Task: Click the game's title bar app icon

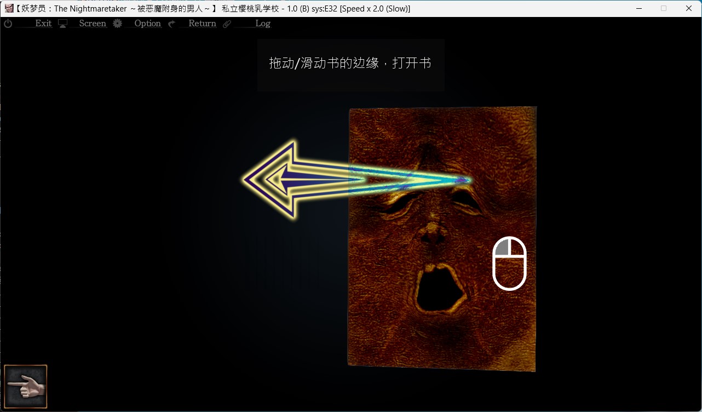Action: pyautogui.click(x=9, y=9)
